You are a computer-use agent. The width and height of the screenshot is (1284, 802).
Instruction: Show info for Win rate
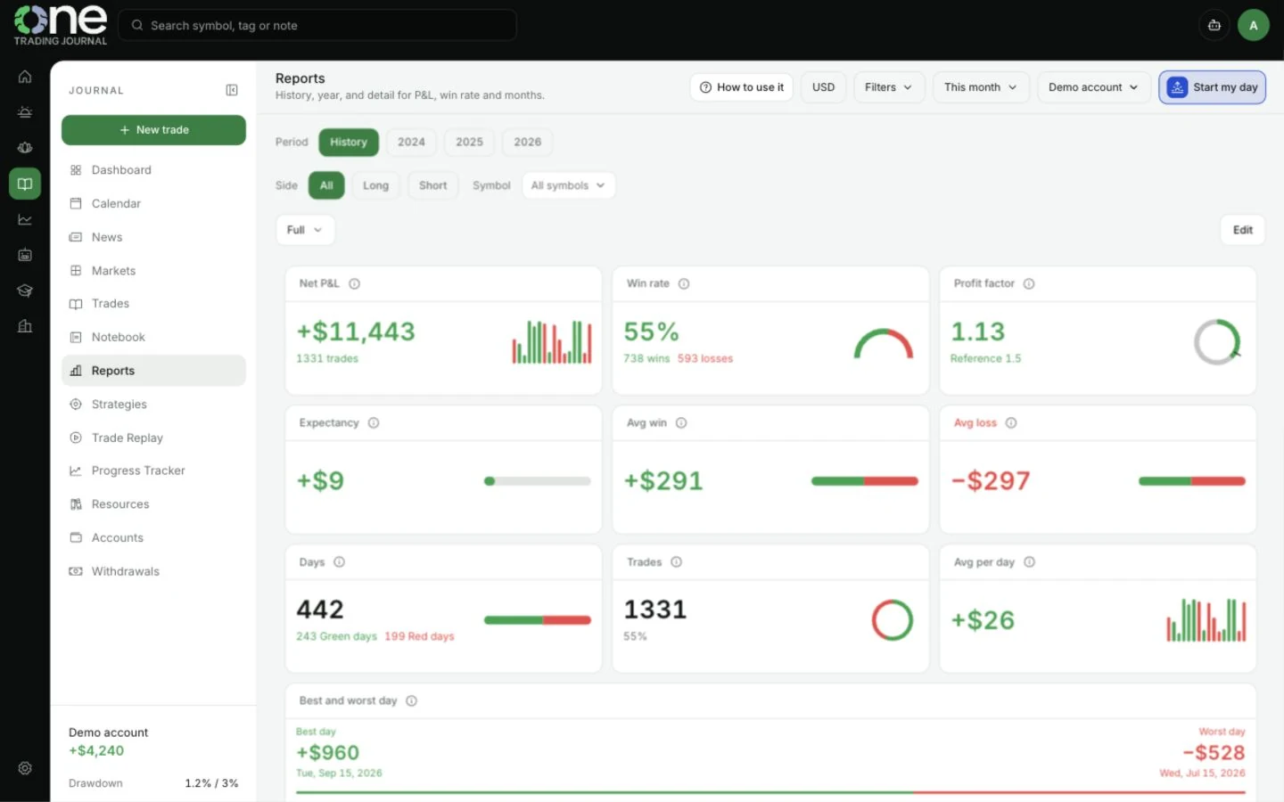pos(684,283)
